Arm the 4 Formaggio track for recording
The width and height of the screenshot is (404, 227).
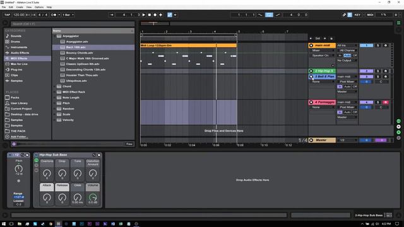(386, 102)
